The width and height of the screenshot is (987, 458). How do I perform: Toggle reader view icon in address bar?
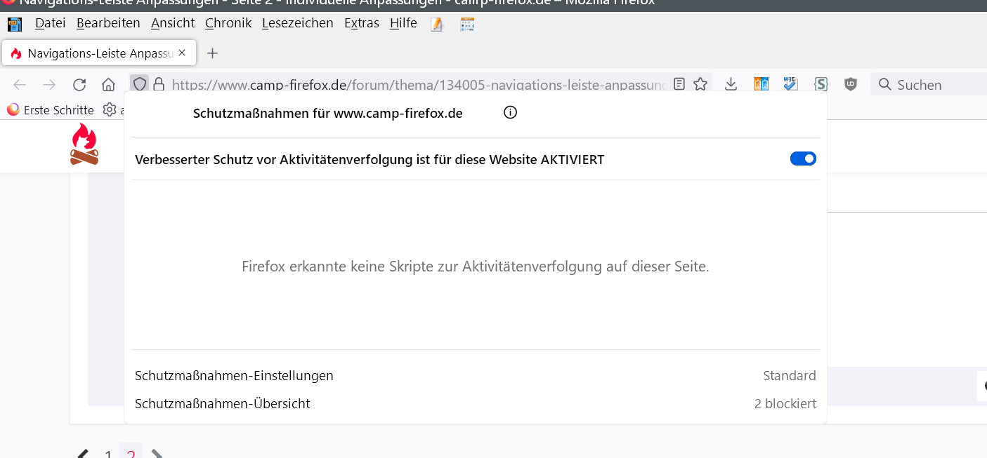tap(679, 84)
